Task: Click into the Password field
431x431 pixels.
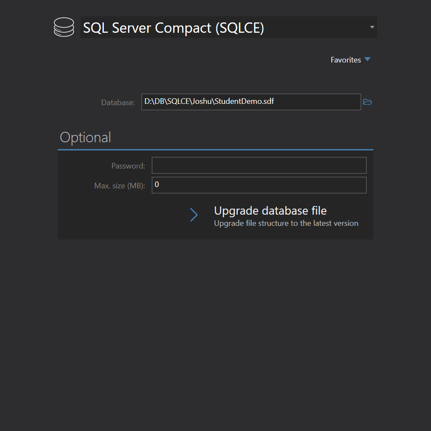Action: click(x=259, y=166)
